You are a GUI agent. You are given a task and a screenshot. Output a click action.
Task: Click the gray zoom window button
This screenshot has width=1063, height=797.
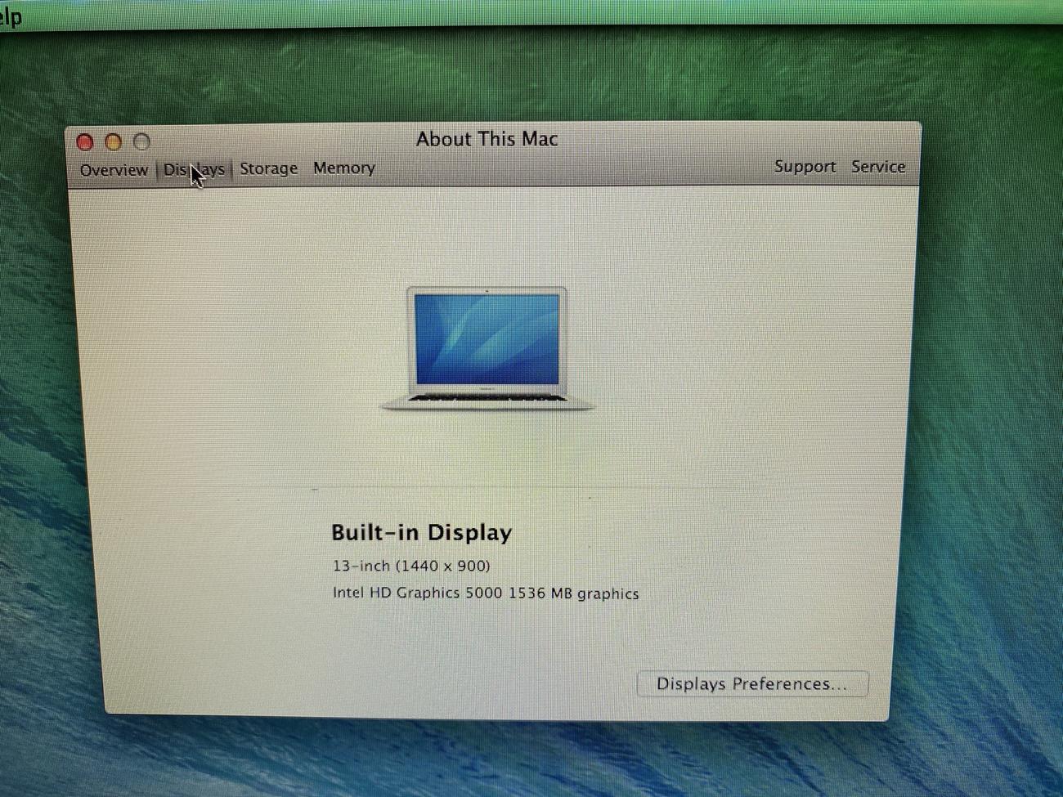tap(141, 142)
